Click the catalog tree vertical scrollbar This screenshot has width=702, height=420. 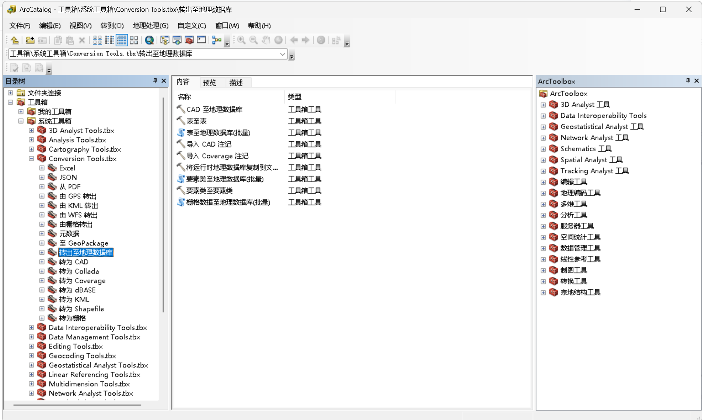163,205
